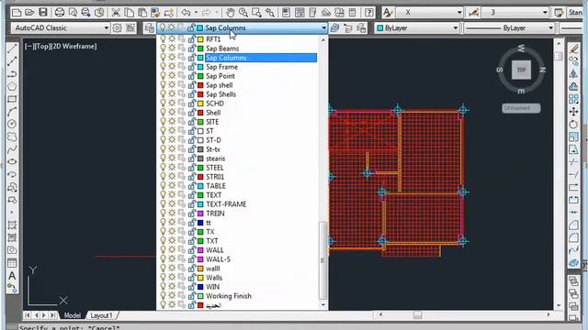This screenshot has height=330, width=588.
Task: Select the Rotate modify tool
Action: pyautogui.click(x=573, y=125)
